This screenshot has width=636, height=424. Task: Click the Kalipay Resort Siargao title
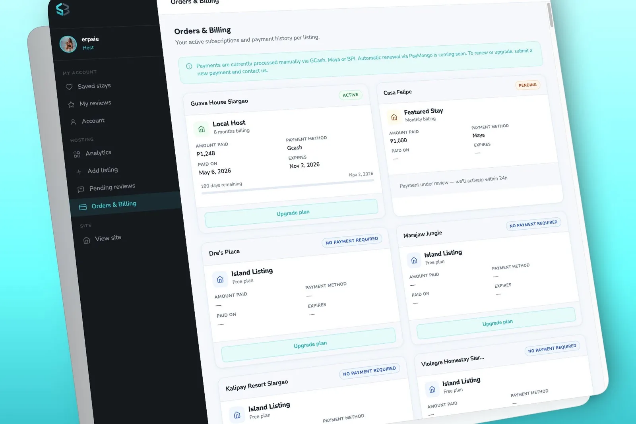(257, 385)
